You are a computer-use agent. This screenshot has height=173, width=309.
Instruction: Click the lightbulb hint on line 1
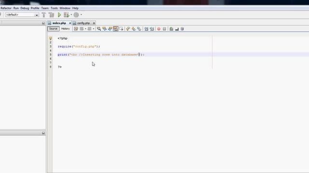point(50,38)
